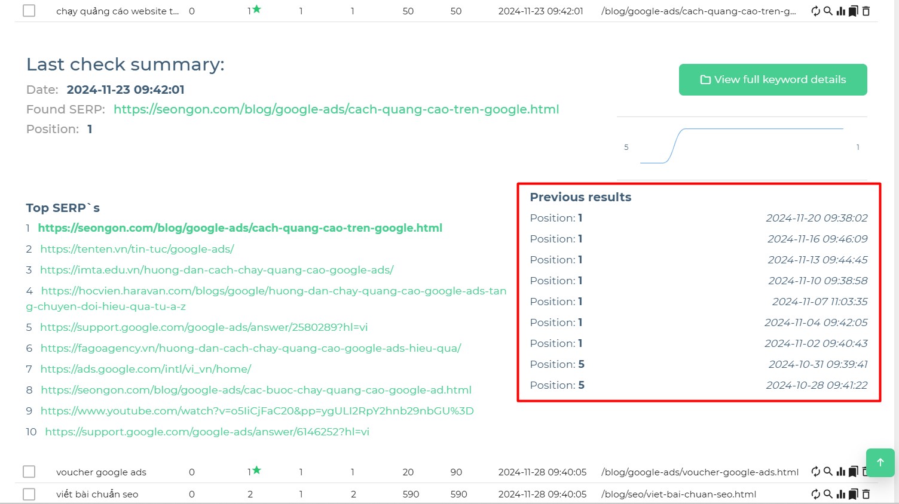The width and height of the screenshot is (899, 504).
Task: Delete the 'chạy quảng cáo website' keyword
Action: 866,11
